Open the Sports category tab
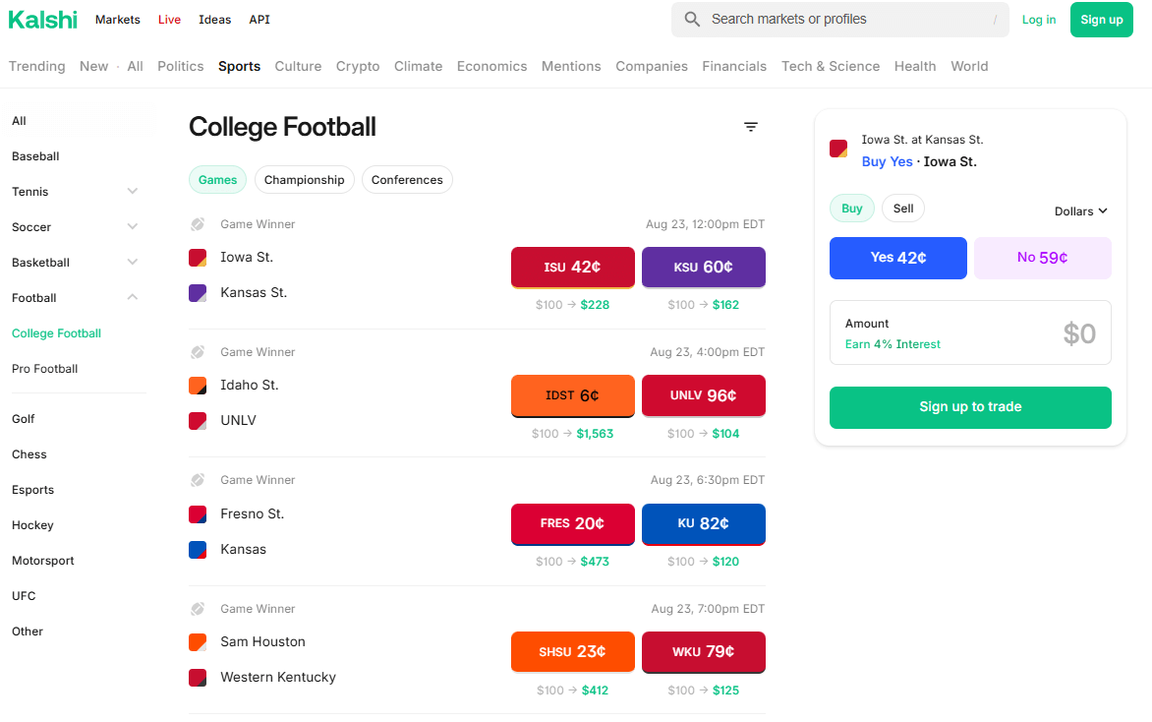 tap(239, 66)
